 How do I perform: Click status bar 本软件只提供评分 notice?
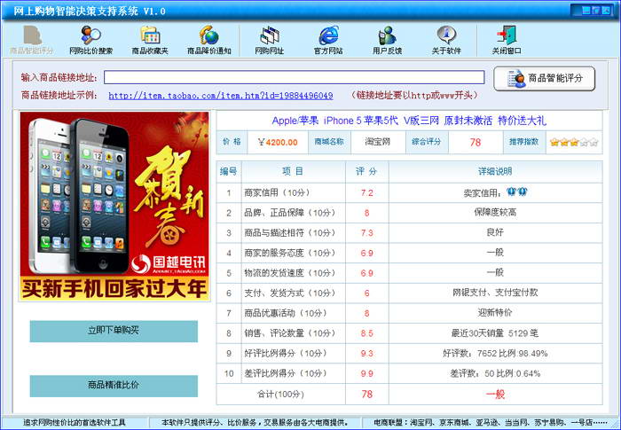tap(255, 423)
